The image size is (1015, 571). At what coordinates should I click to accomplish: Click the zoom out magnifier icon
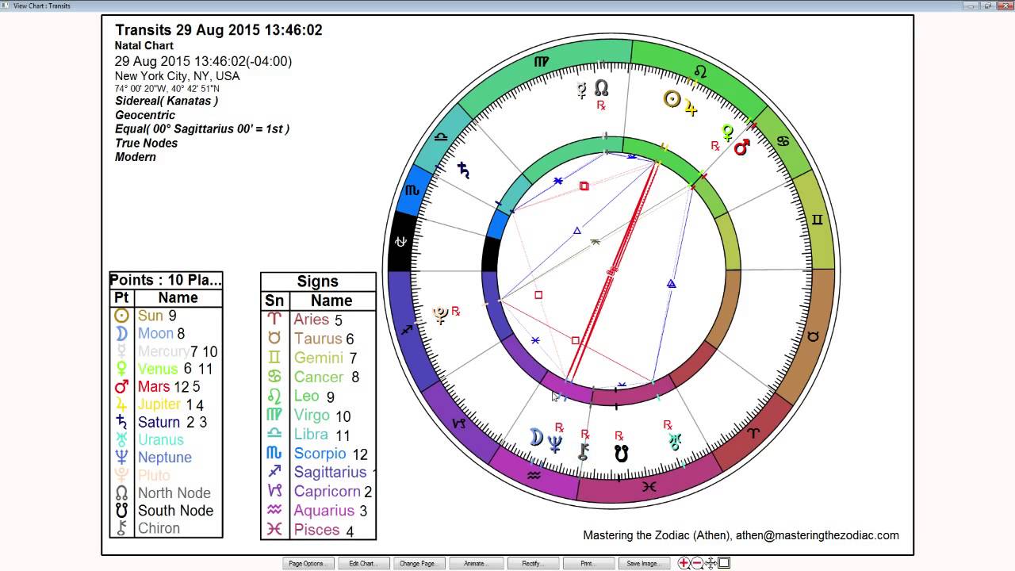pos(697,563)
